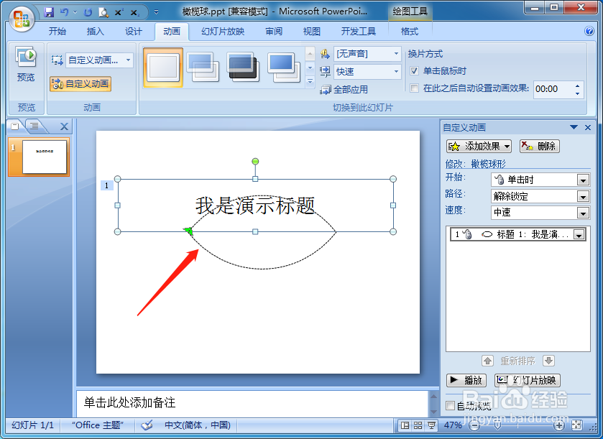This screenshot has height=439, width=603.
Task: Customize the quick access toolbar
Action: point(156,12)
